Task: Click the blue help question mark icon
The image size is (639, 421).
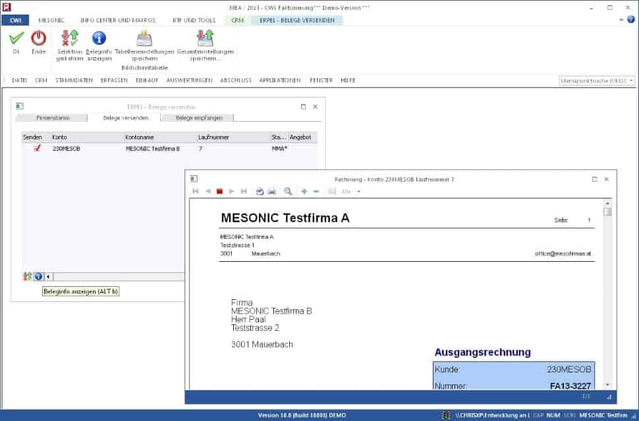Action: pyautogui.click(x=630, y=20)
